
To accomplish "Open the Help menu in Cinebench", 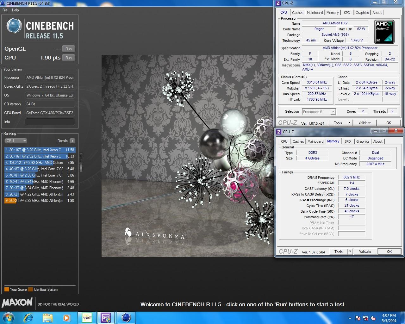I will [16, 10].
